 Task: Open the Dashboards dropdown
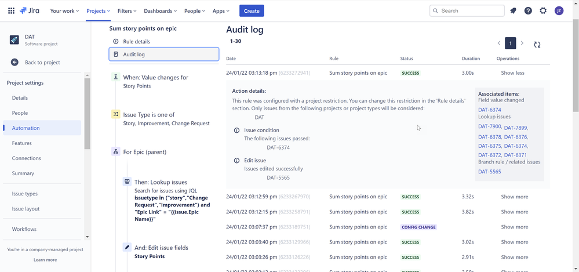pos(161,10)
